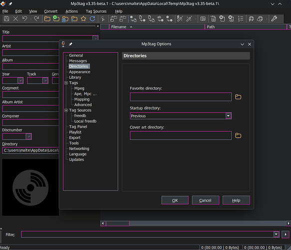Click the blue Refresh icon
The height and width of the screenshot is (250, 291).
92,19
